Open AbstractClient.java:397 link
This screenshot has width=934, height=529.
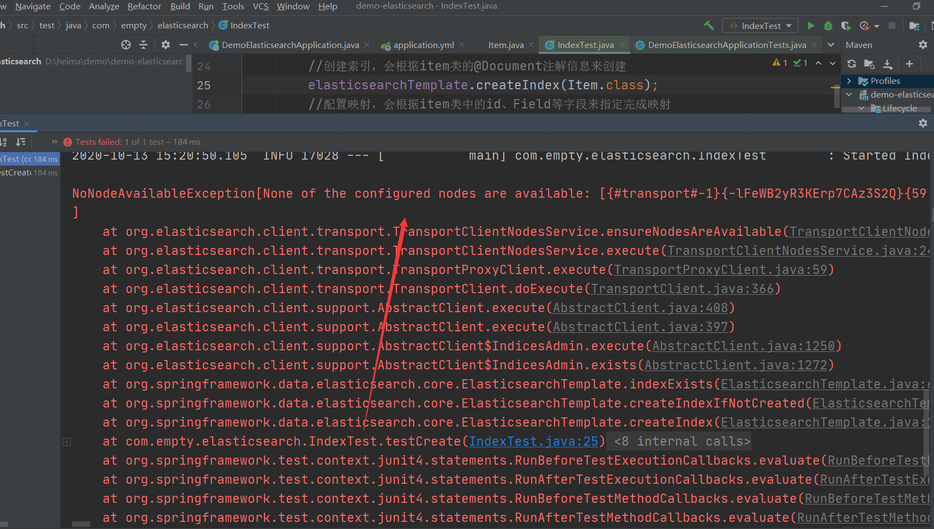point(641,327)
